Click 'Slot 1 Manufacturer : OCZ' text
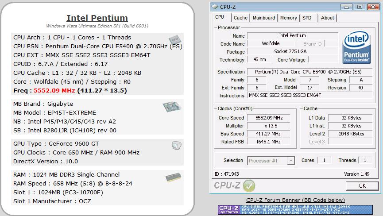The image size is (383, 216). click(x=52, y=201)
